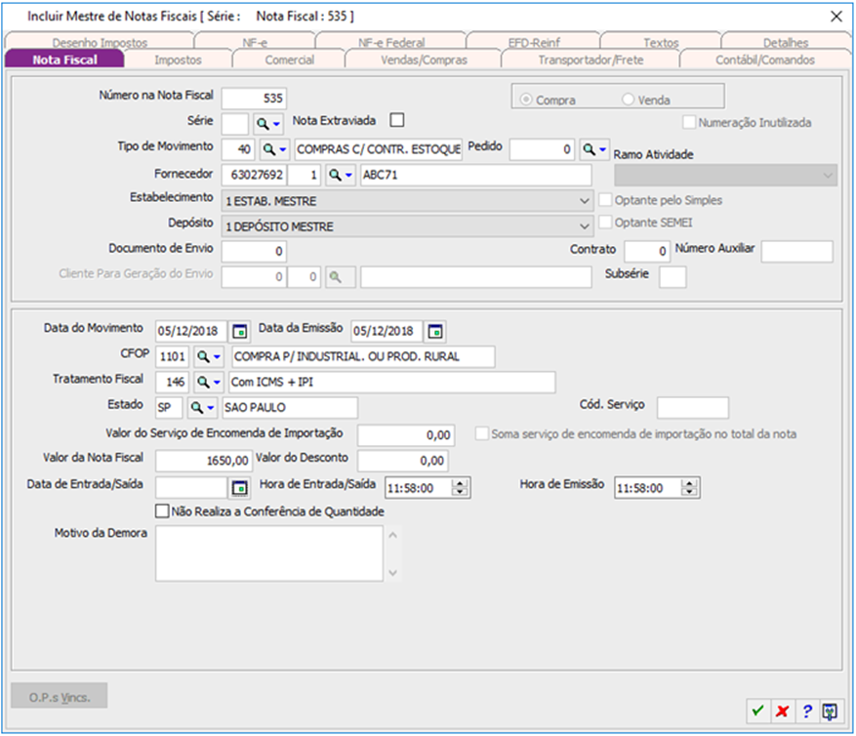
Task: Switch to the Contábil/Comandos tab
Action: (765, 60)
